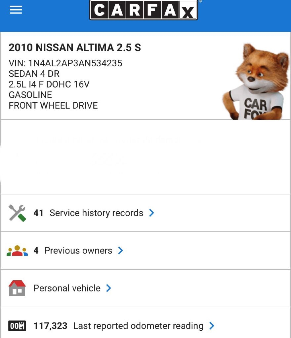Screen dimensions: 291x338
Task: Click the wrench and screwdriver service icon
Action: click(17, 213)
